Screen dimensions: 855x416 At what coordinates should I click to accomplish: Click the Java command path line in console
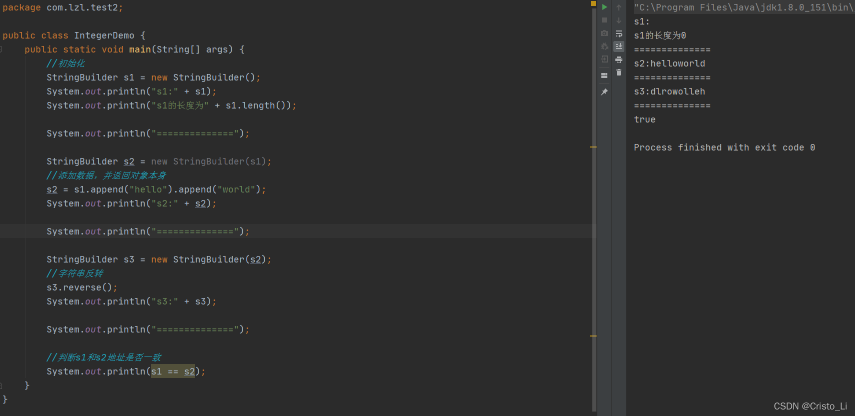(x=744, y=7)
